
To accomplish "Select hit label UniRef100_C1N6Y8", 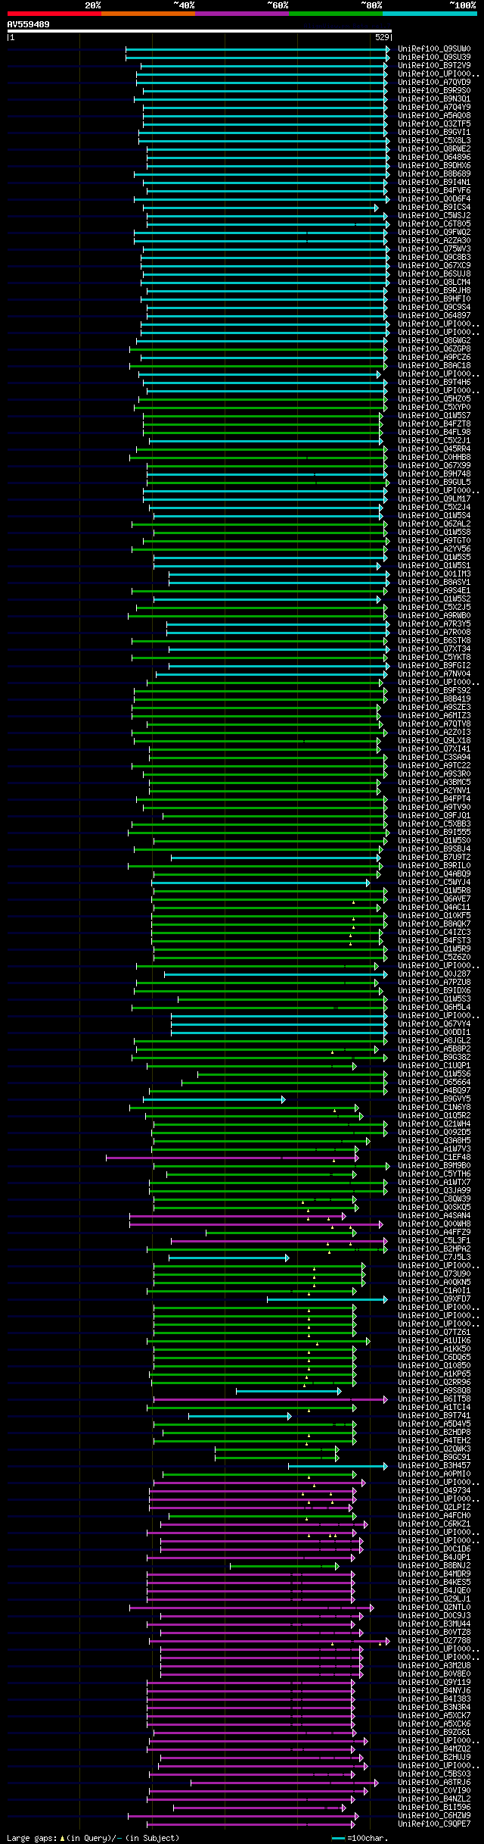I will [434, 1108].
